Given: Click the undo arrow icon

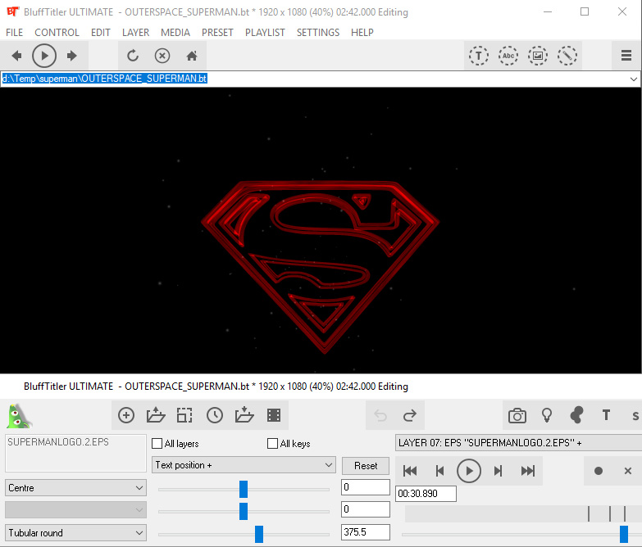Looking at the screenshot, I should (x=380, y=416).
